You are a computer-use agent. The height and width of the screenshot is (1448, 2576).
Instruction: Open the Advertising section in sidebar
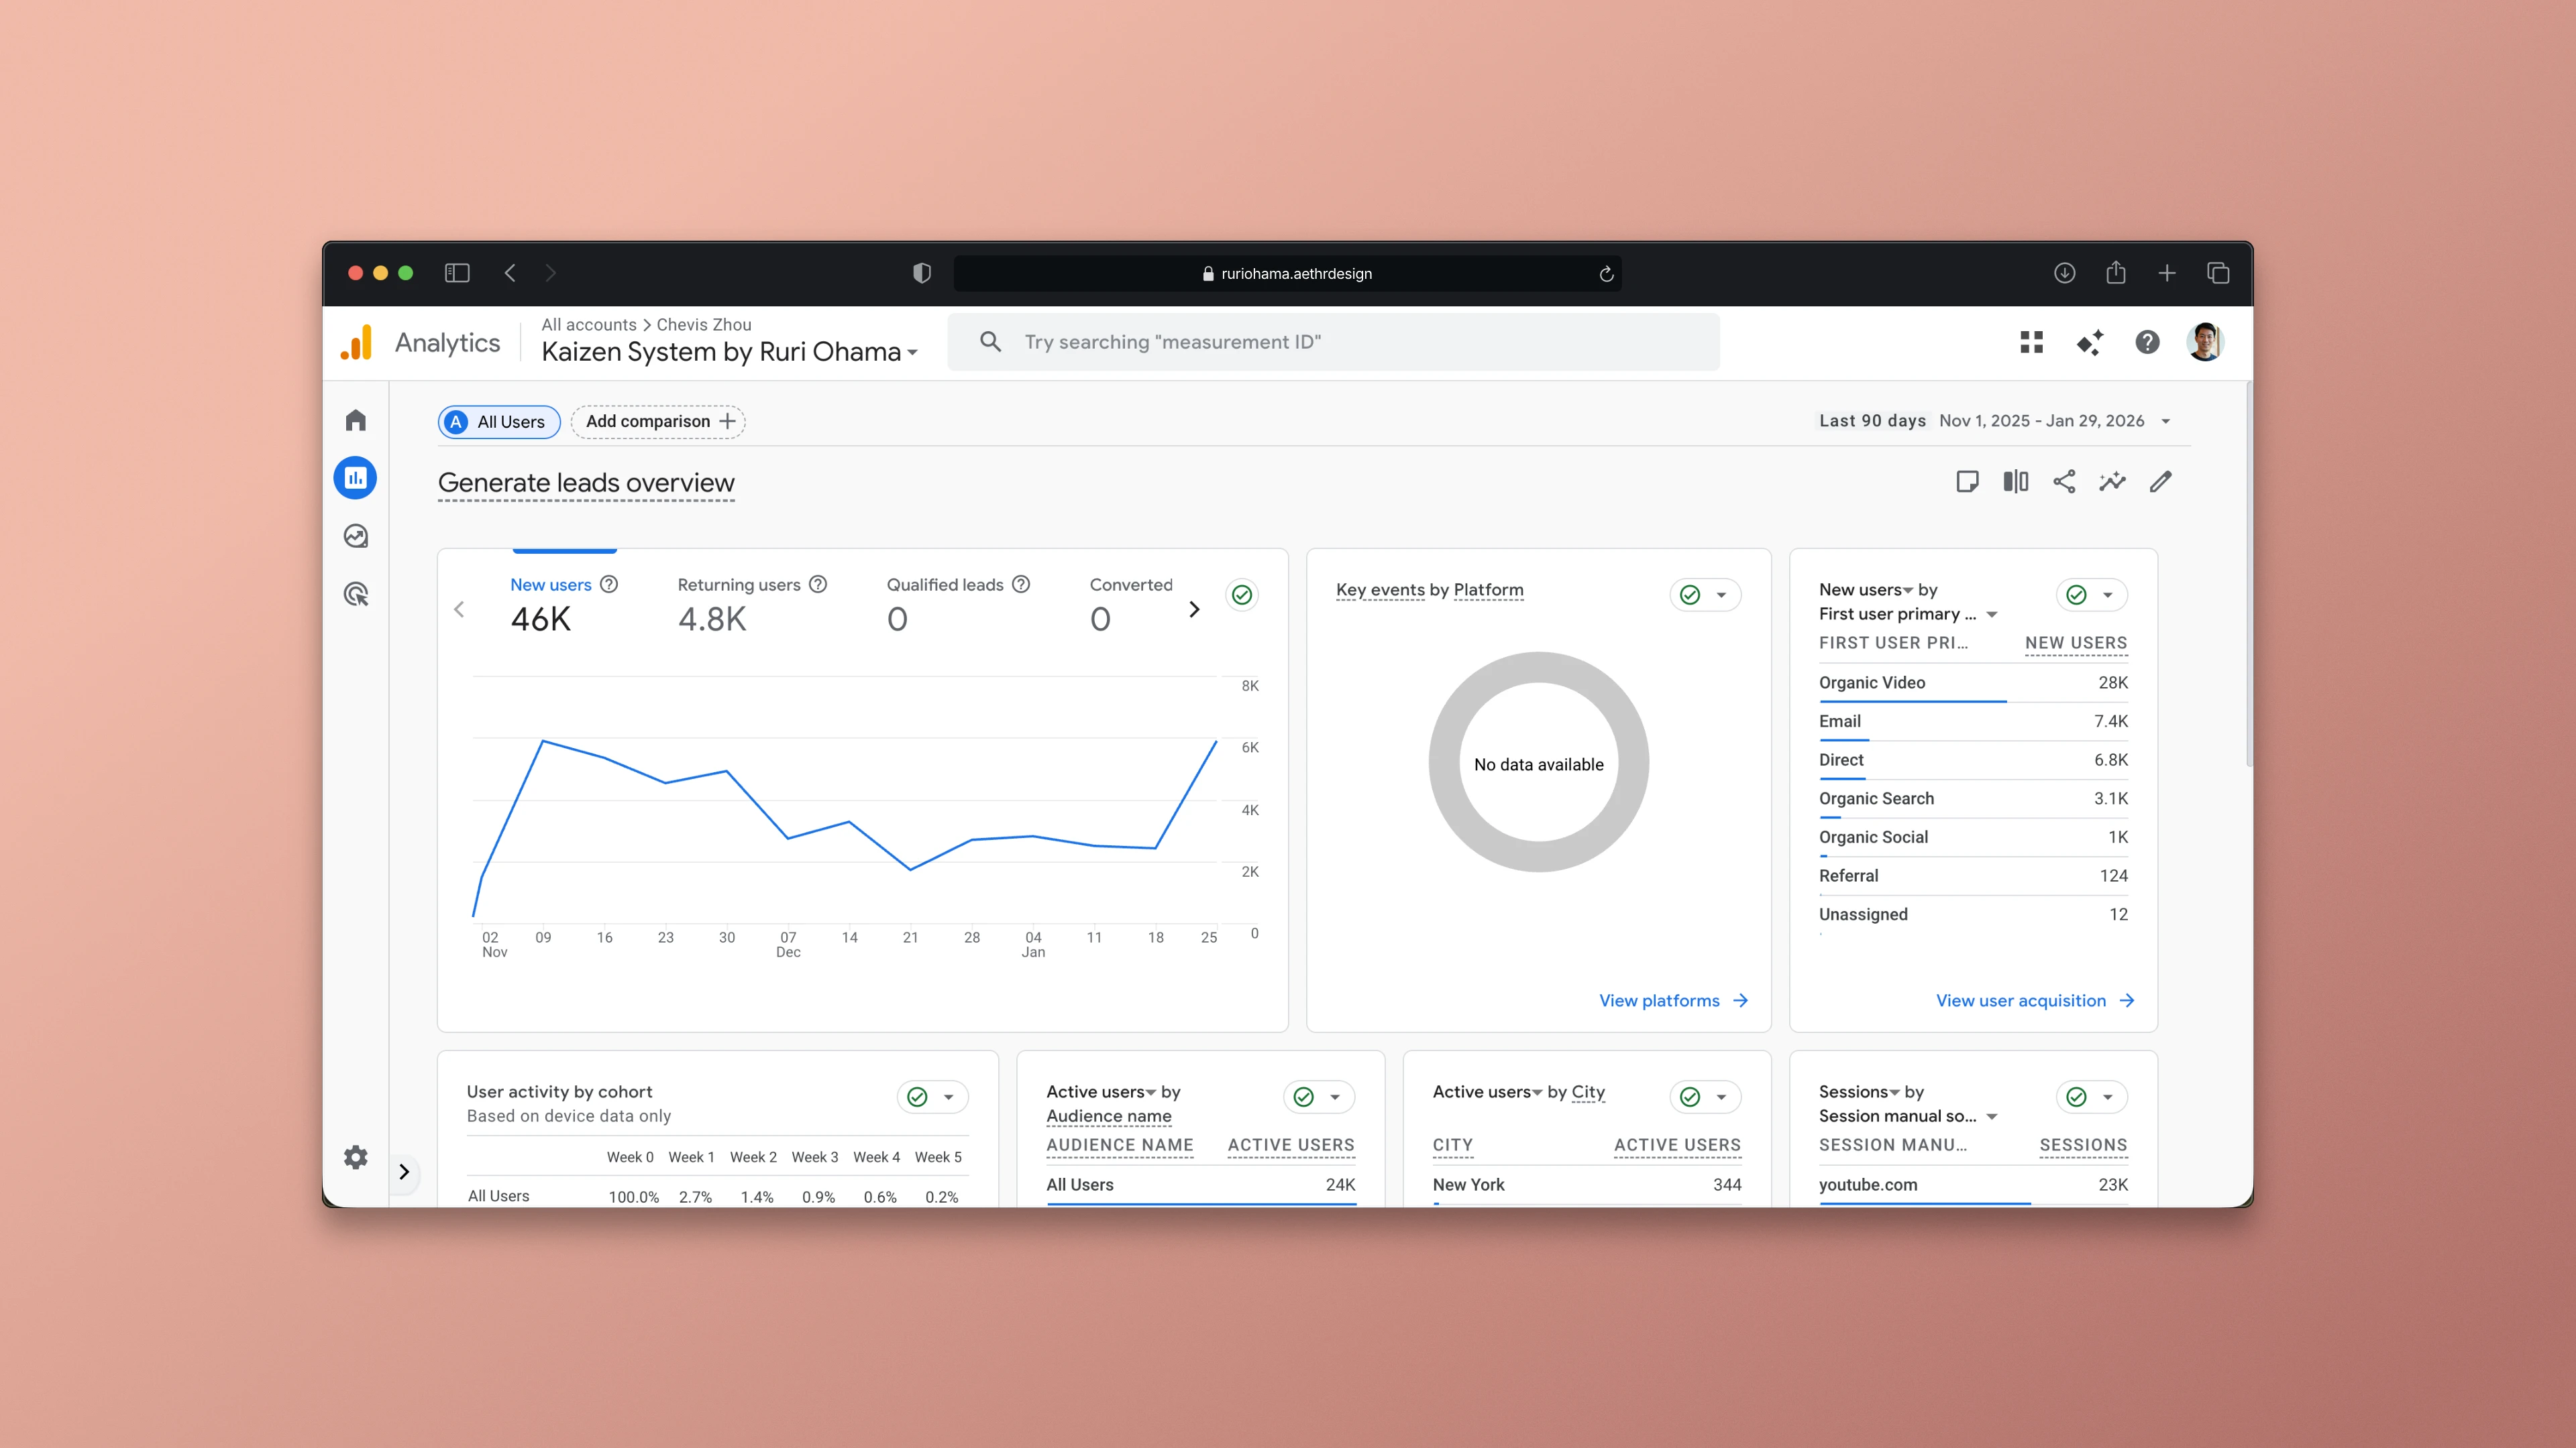click(x=355, y=595)
